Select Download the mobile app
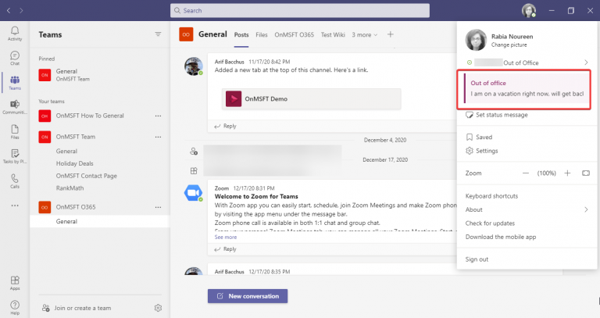The height and width of the screenshot is (318, 600). coord(501,237)
